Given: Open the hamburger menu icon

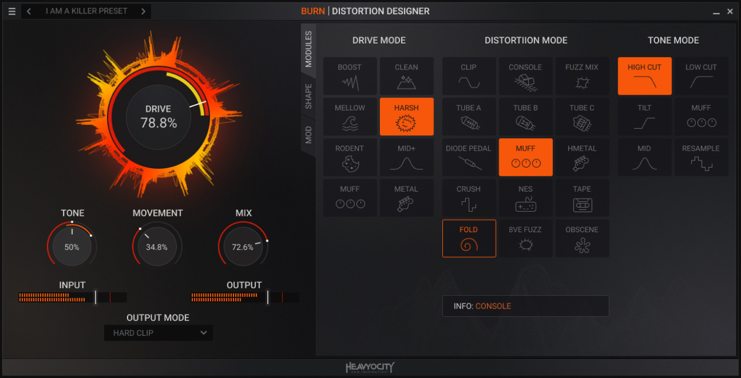Looking at the screenshot, I should [x=12, y=11].
